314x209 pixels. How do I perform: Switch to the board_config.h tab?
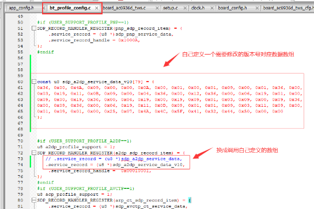click(x=232, y=8)
